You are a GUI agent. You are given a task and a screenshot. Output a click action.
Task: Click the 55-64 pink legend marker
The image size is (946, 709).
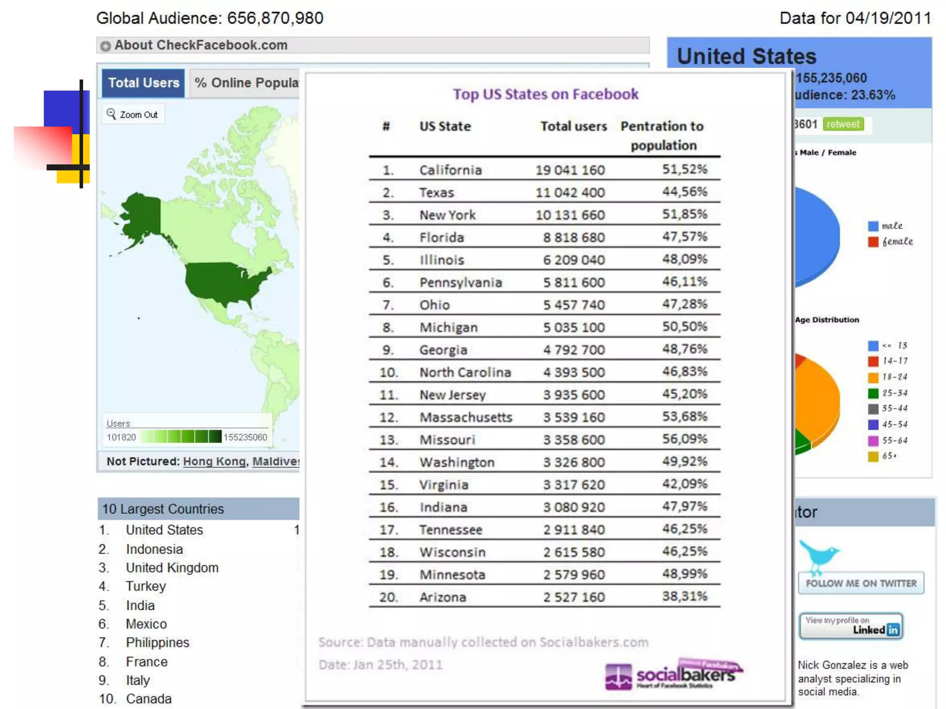[873, 441]
